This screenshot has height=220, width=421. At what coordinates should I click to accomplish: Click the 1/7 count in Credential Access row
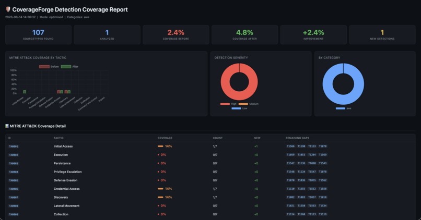click(215, 189)
